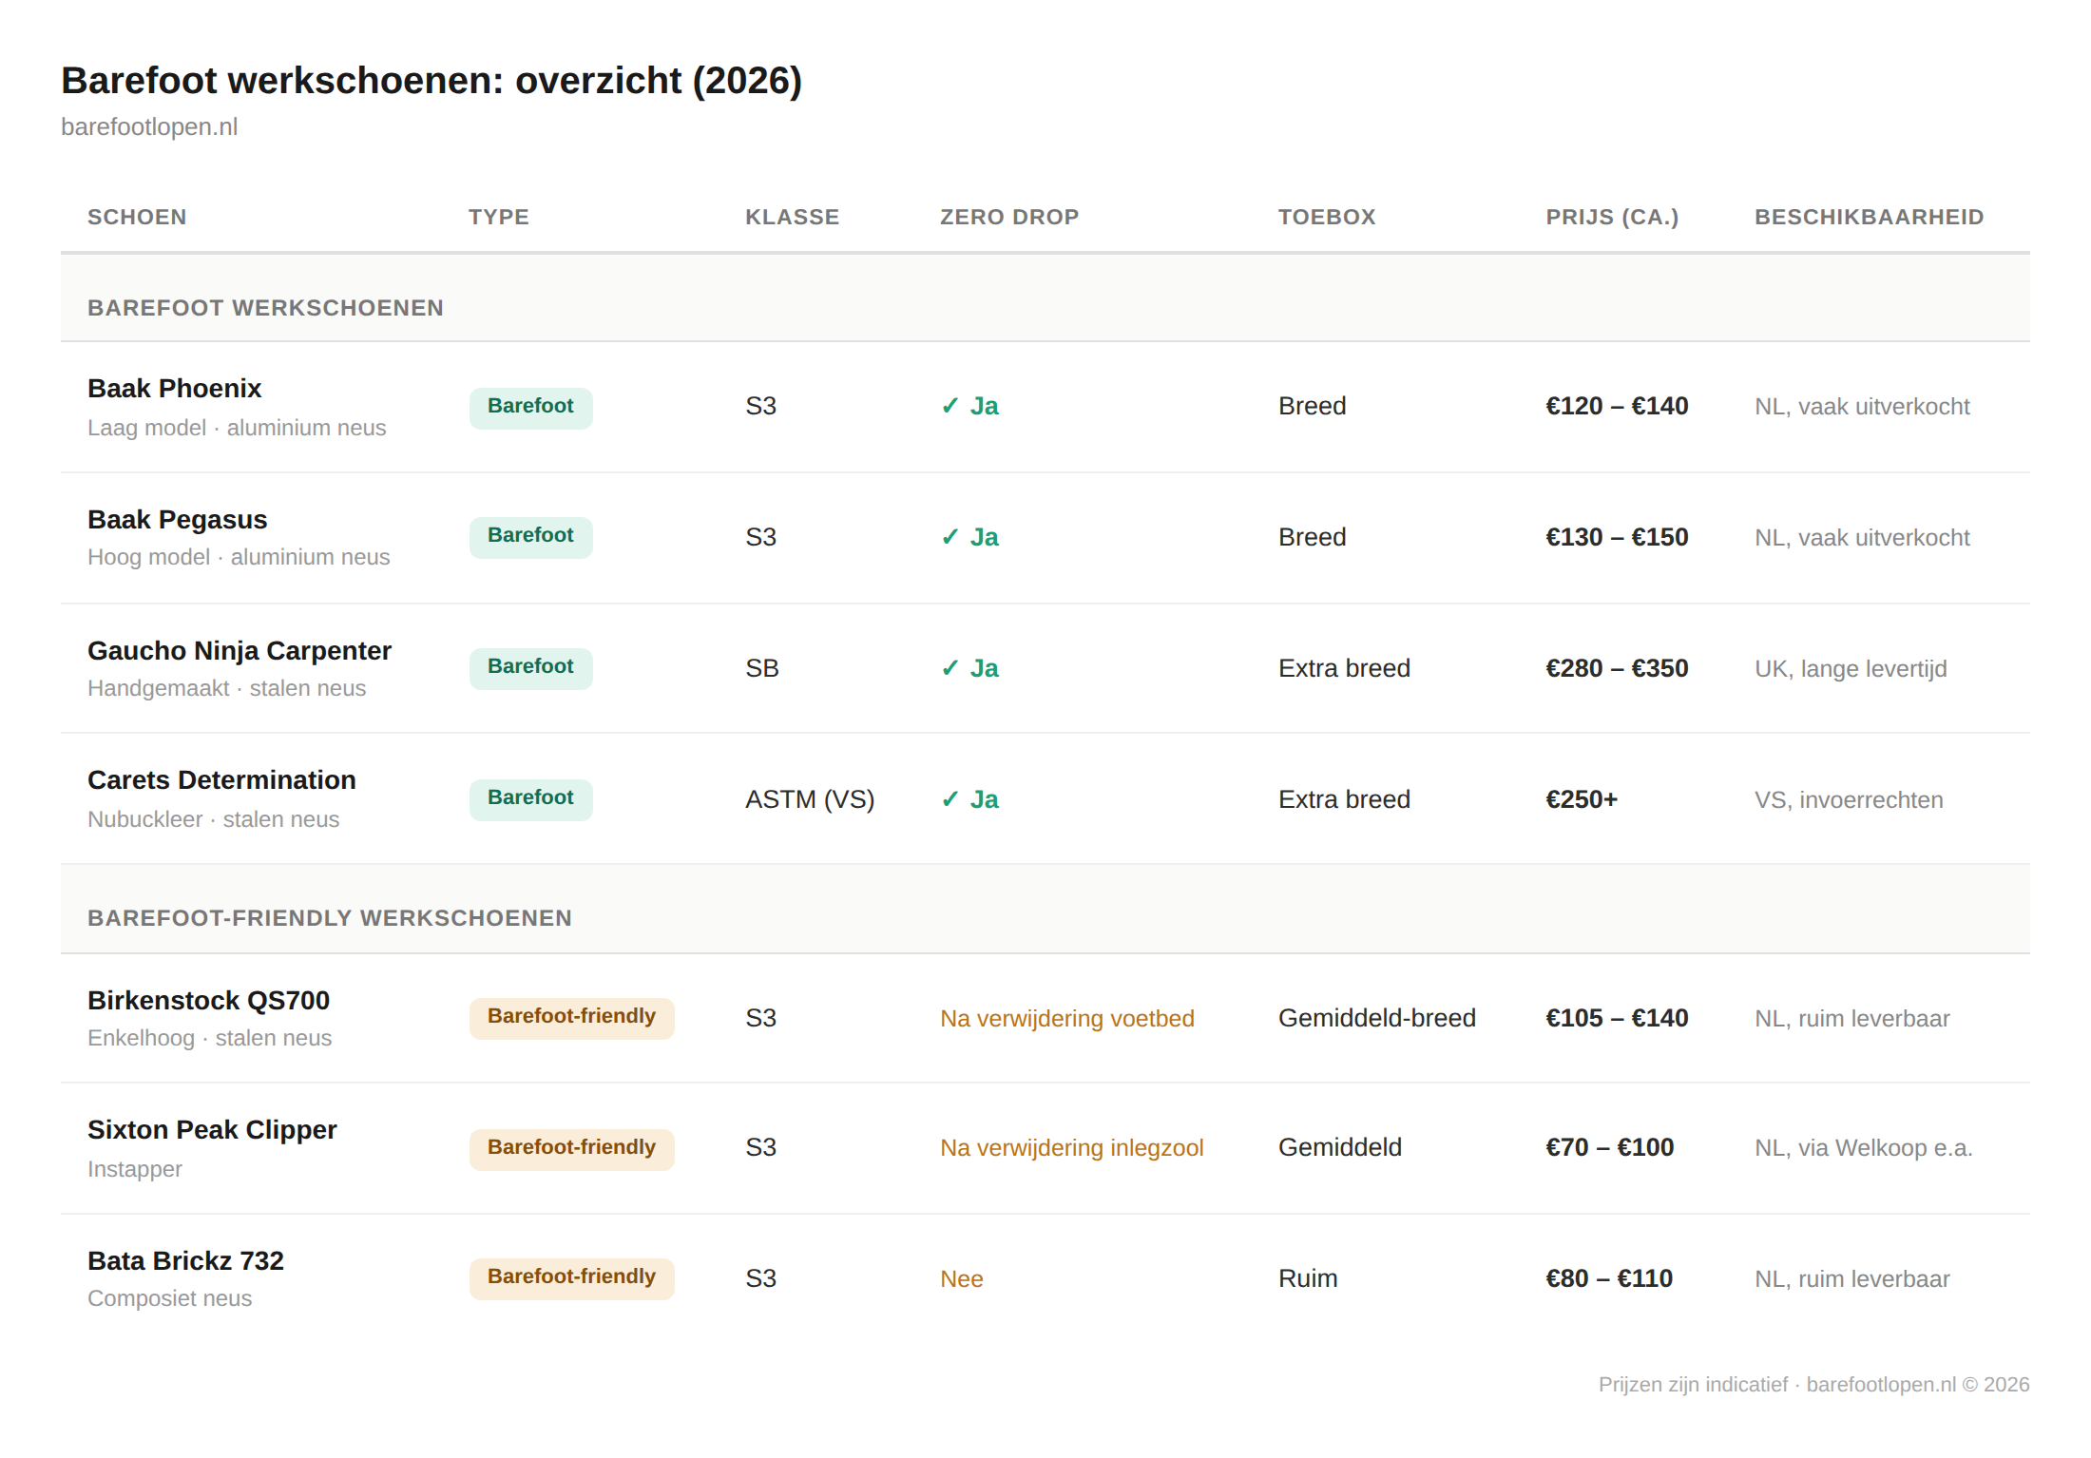The width and height of the screenshot is (2091, 1458).
Task: Click 'Na verwijdering voetbed' text
Action: tap(1066, 1019)
